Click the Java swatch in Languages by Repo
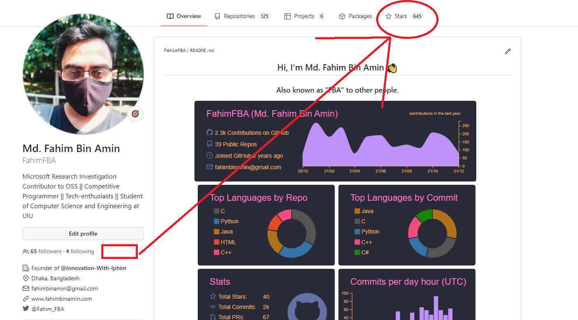This screenshot has height=320, width=578. click(217, 231)
